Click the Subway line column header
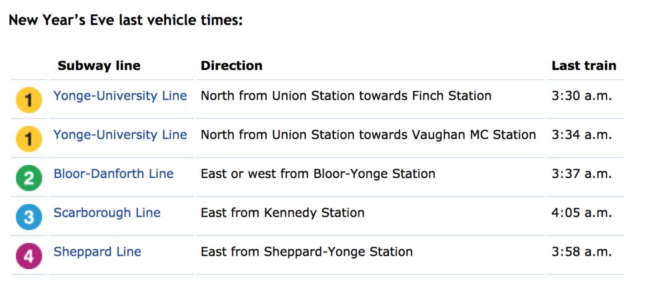 click(99, 66)
